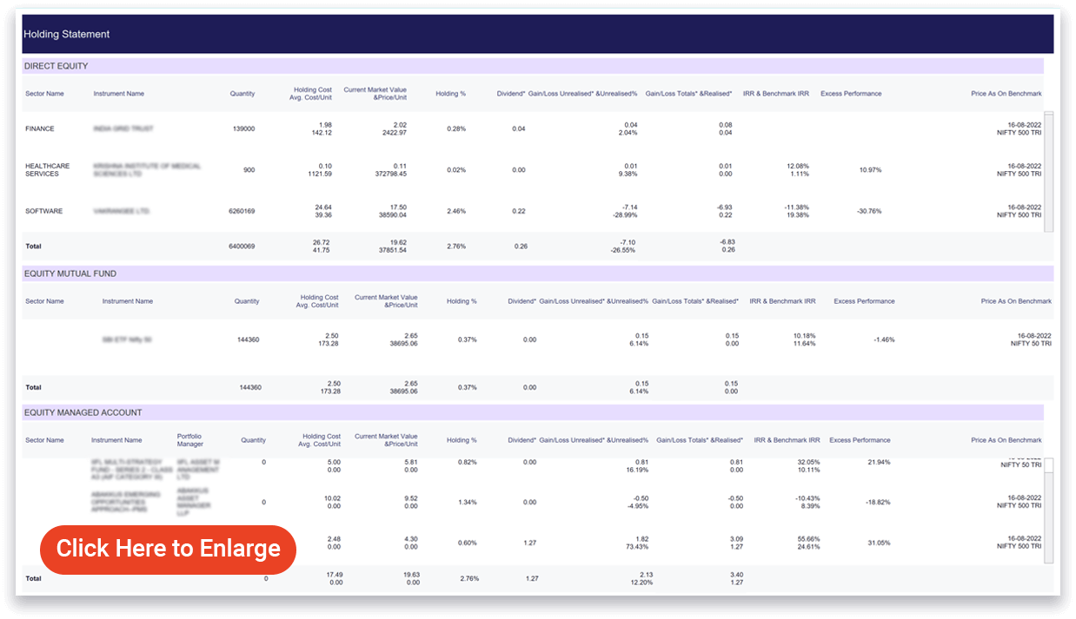
Task: Click the '-26.55%' value in Direct Equity total
Action: [625, 251]
